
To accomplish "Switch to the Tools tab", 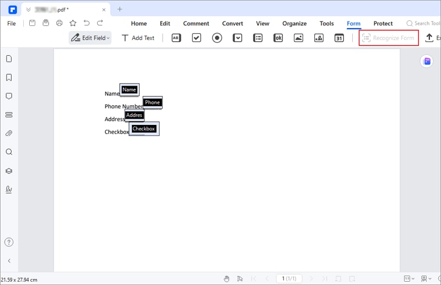I will 326,23.
